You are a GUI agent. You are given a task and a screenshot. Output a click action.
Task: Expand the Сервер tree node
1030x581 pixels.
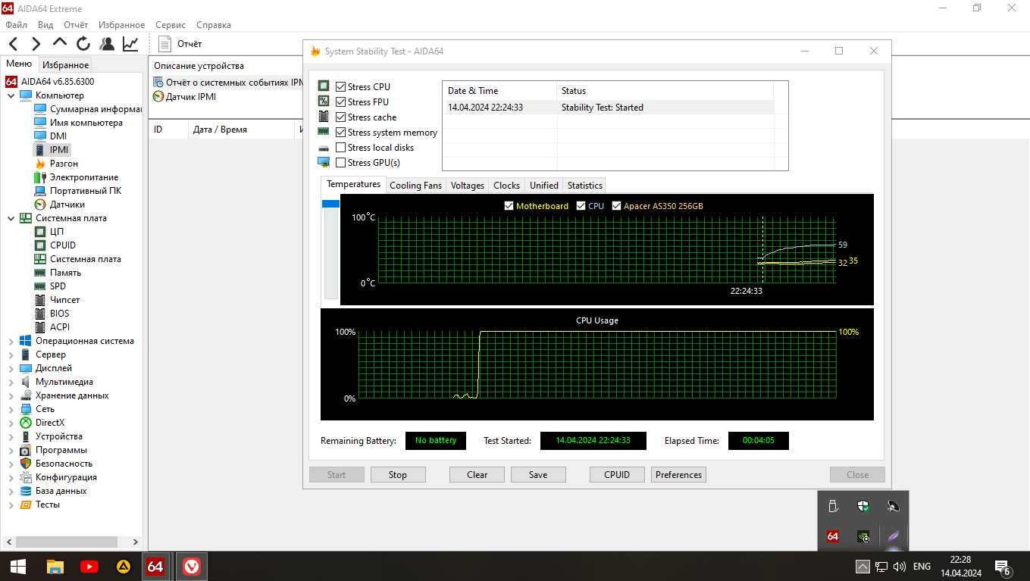click(11, 355)
